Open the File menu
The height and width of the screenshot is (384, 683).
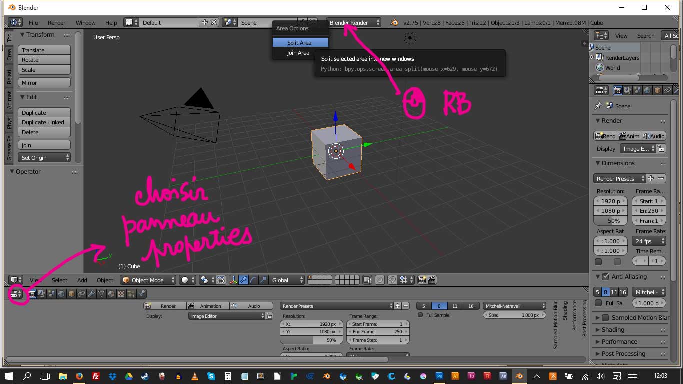33,23
